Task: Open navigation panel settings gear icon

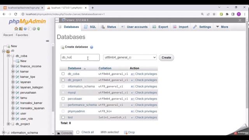Action: 34,29
